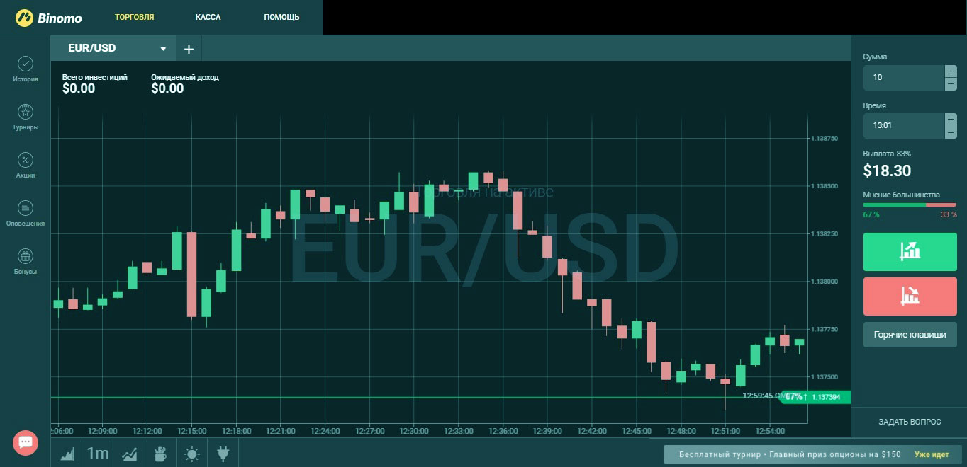Click the ЗАДАТЬ ВОПРОС link

910,422
